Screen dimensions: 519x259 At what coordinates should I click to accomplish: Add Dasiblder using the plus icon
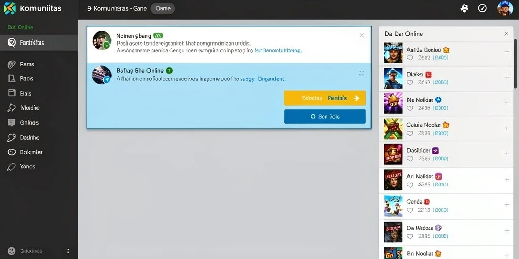click(506, 154)
